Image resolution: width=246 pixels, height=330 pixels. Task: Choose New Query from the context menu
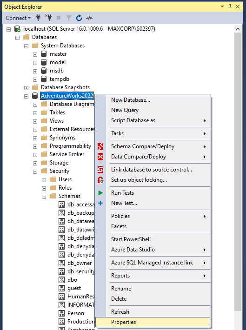(153, 110)
